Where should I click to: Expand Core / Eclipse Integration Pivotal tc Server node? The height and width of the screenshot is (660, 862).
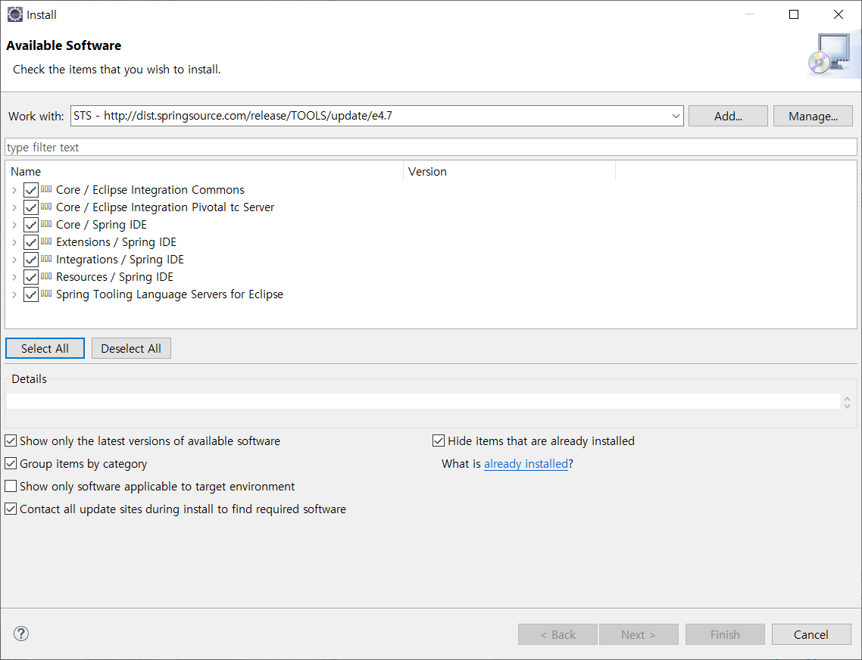pos(14,207)
